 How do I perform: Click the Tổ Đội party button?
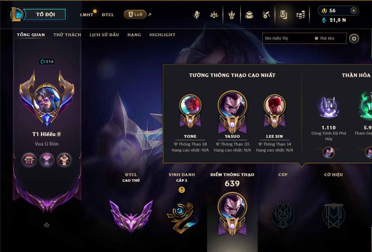pyautogui.click(x=45, y=14)
